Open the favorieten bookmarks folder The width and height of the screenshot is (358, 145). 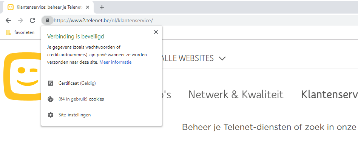tap(20, 32)
